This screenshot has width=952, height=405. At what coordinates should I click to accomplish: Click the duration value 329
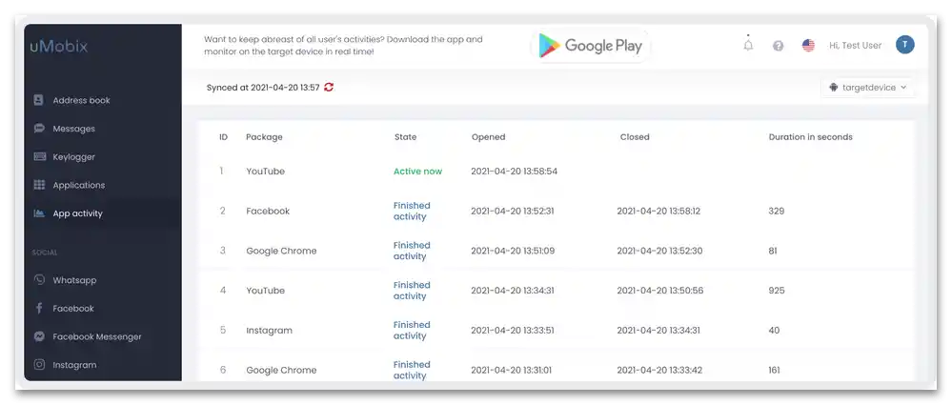tap(777, 212)
